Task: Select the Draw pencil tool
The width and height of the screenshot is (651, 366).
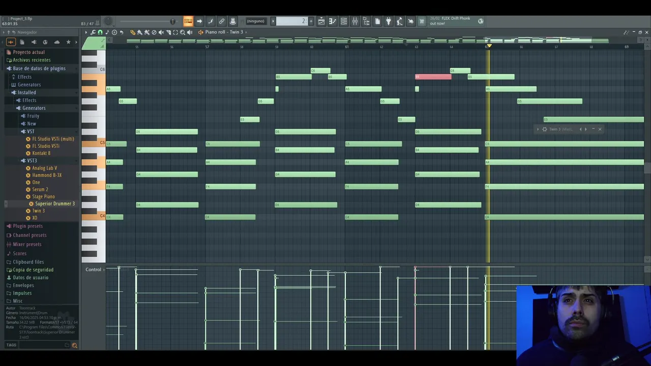Action: pyautogui.click(x=132, y=32)
